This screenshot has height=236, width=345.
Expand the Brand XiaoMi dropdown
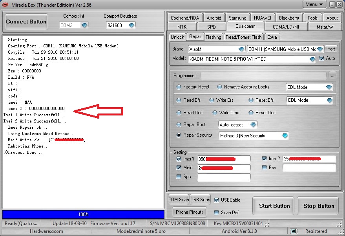point(241,49)
